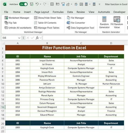
Task: Open the View tab
Action: tap(92, 12)
